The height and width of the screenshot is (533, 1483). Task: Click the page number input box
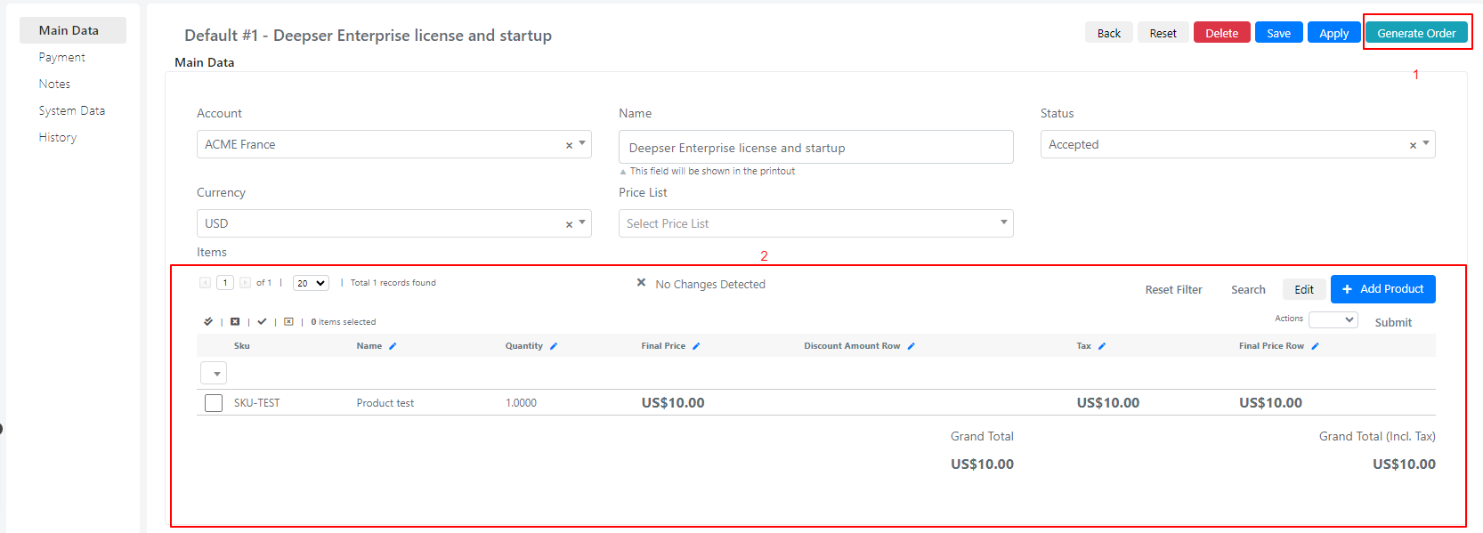tap(224, 283)
